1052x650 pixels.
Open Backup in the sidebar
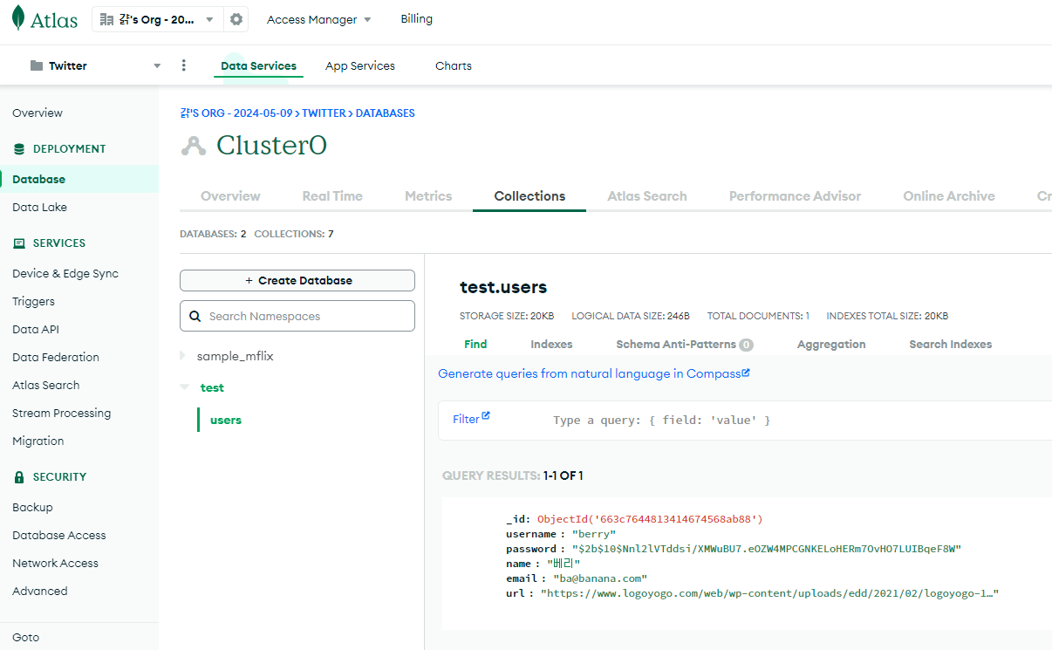tap(32, 508)
